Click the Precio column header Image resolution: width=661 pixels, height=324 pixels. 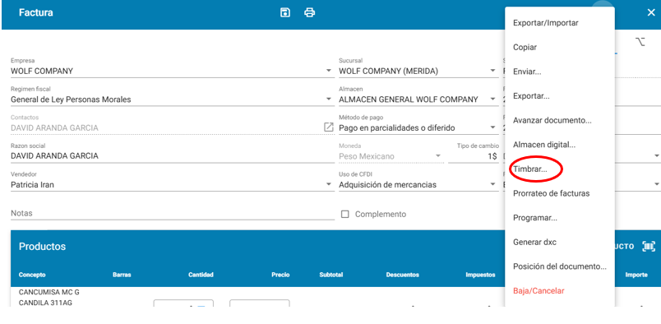[280, 275]
